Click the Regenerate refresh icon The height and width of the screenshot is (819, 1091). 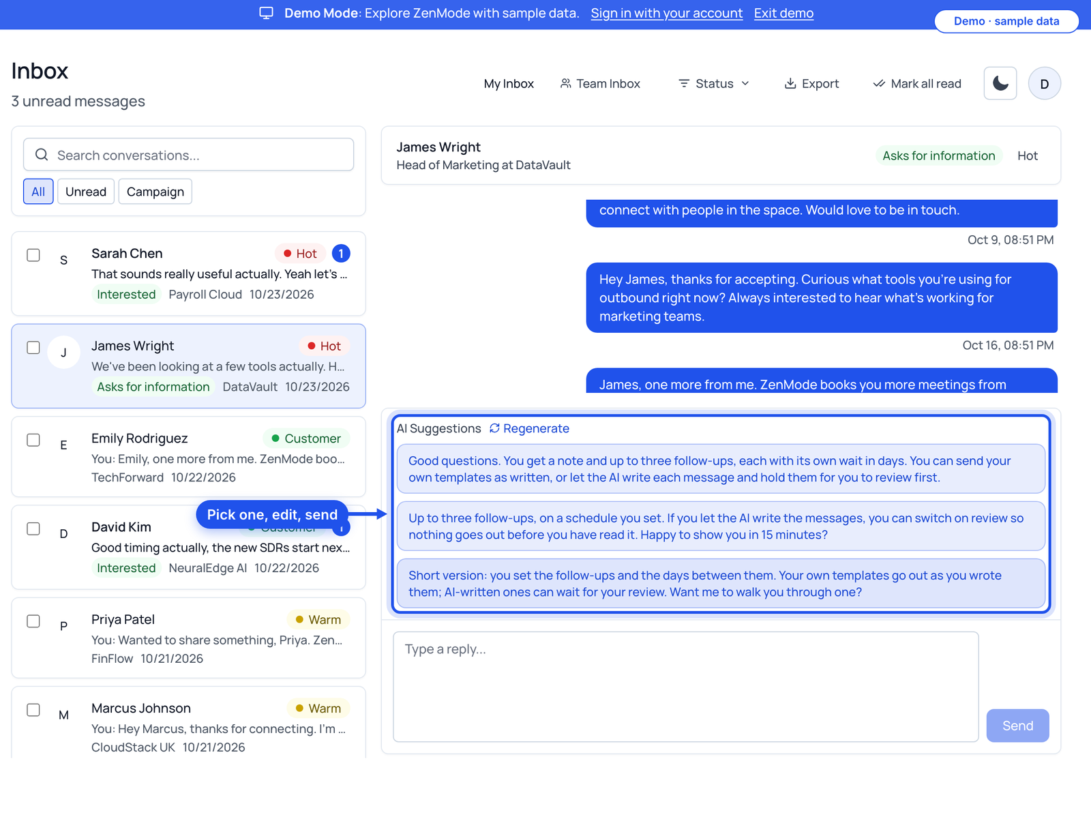494,428
